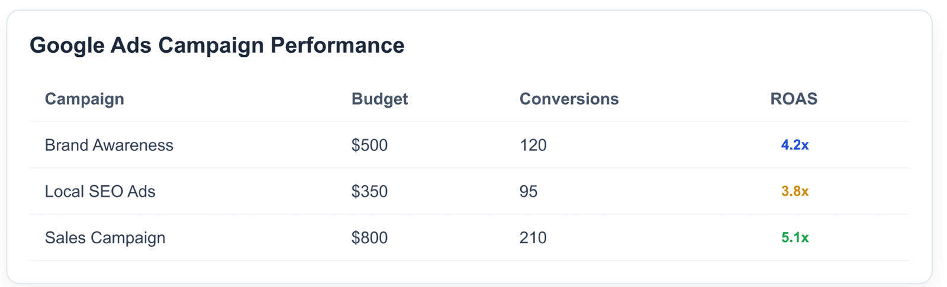Select the Sales Campaign name
Image resolution: width=947 pixels, height=287 pixels.
pos(105,237)
